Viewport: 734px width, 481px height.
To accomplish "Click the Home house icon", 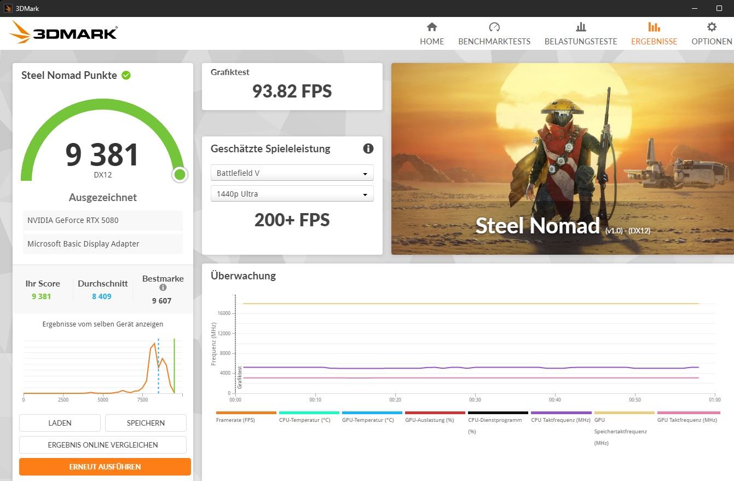I will 432,27.
